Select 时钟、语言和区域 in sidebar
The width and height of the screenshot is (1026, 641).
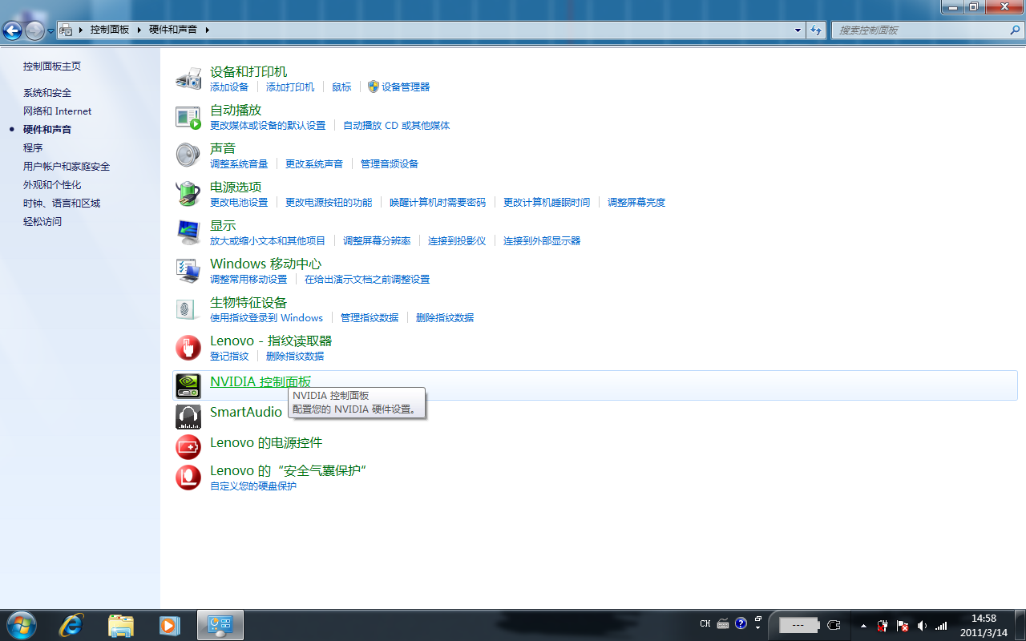click(x=62, y=204)
